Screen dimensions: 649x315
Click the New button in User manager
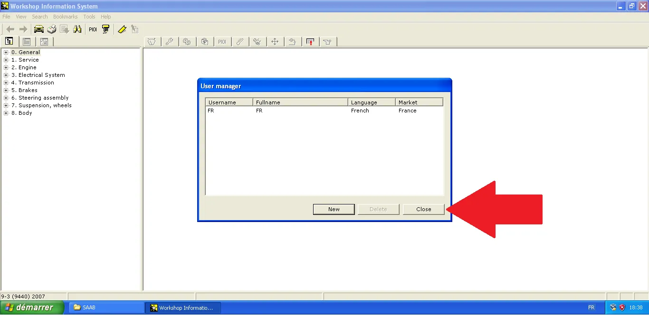point(334,209)
